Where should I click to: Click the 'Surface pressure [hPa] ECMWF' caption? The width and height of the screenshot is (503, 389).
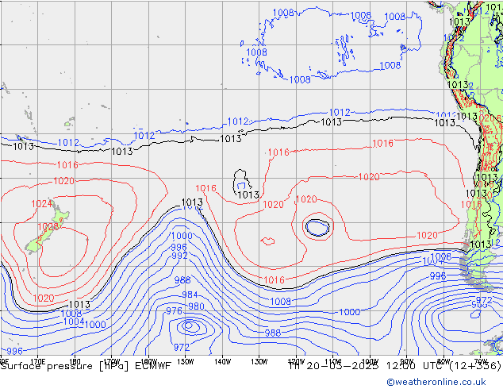tap(86, 366)
